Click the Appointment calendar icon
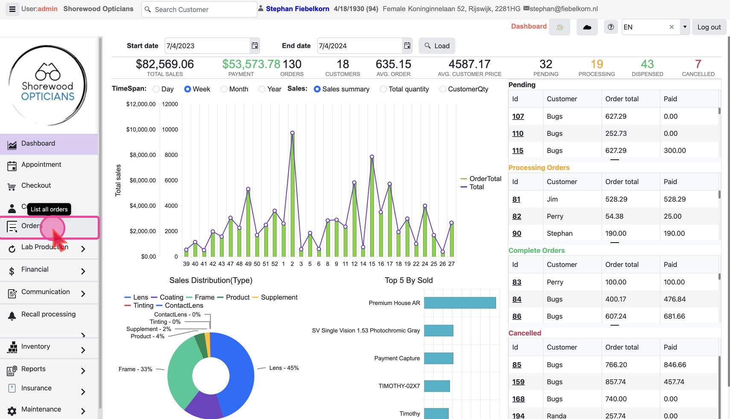This screenshot has width=730, height=419. coord(12,166)
